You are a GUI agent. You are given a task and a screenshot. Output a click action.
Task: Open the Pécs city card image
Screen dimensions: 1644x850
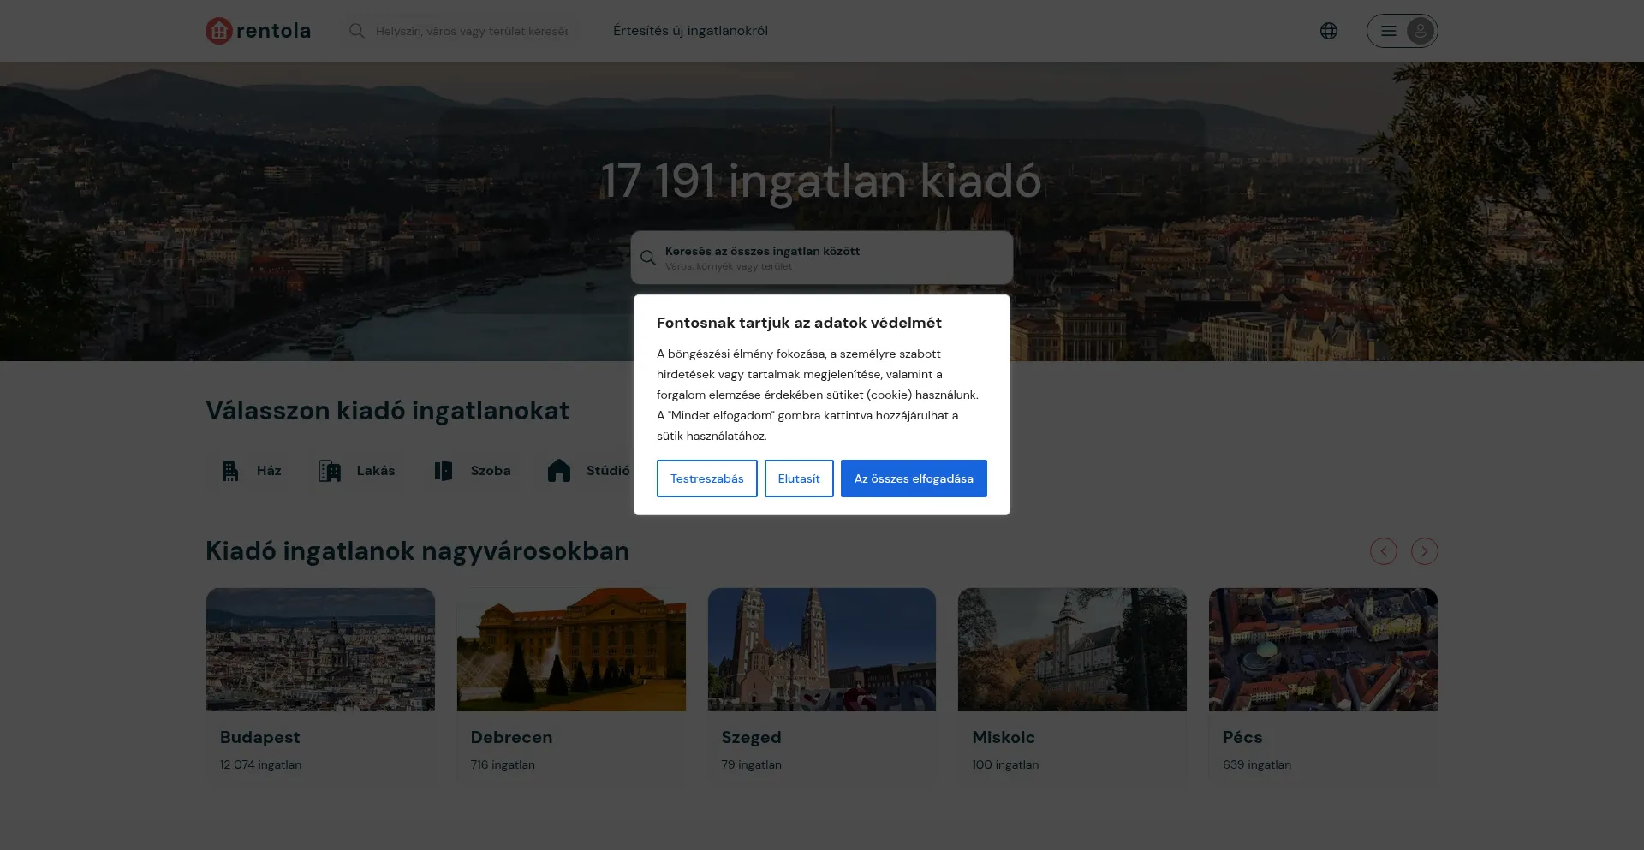coord(1322,649)
